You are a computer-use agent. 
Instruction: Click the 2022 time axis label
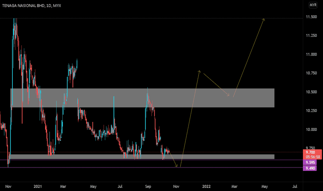click(x=207, y=186)
